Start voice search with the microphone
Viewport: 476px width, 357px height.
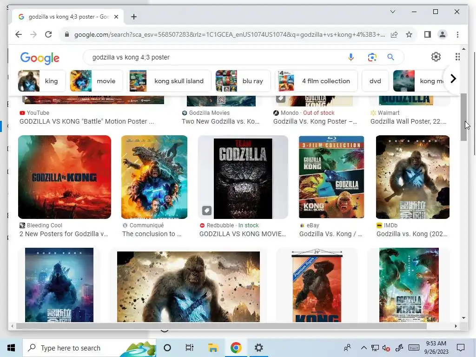point(351,57)
